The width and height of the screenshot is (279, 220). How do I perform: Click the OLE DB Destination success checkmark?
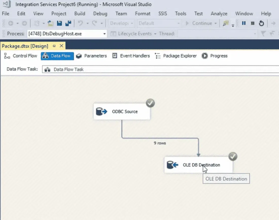tap(233, 156)
